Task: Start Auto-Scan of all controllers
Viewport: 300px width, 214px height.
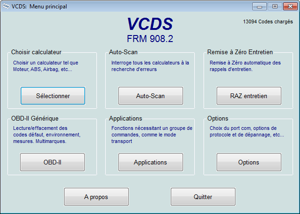Action: [x=151, y=96]
